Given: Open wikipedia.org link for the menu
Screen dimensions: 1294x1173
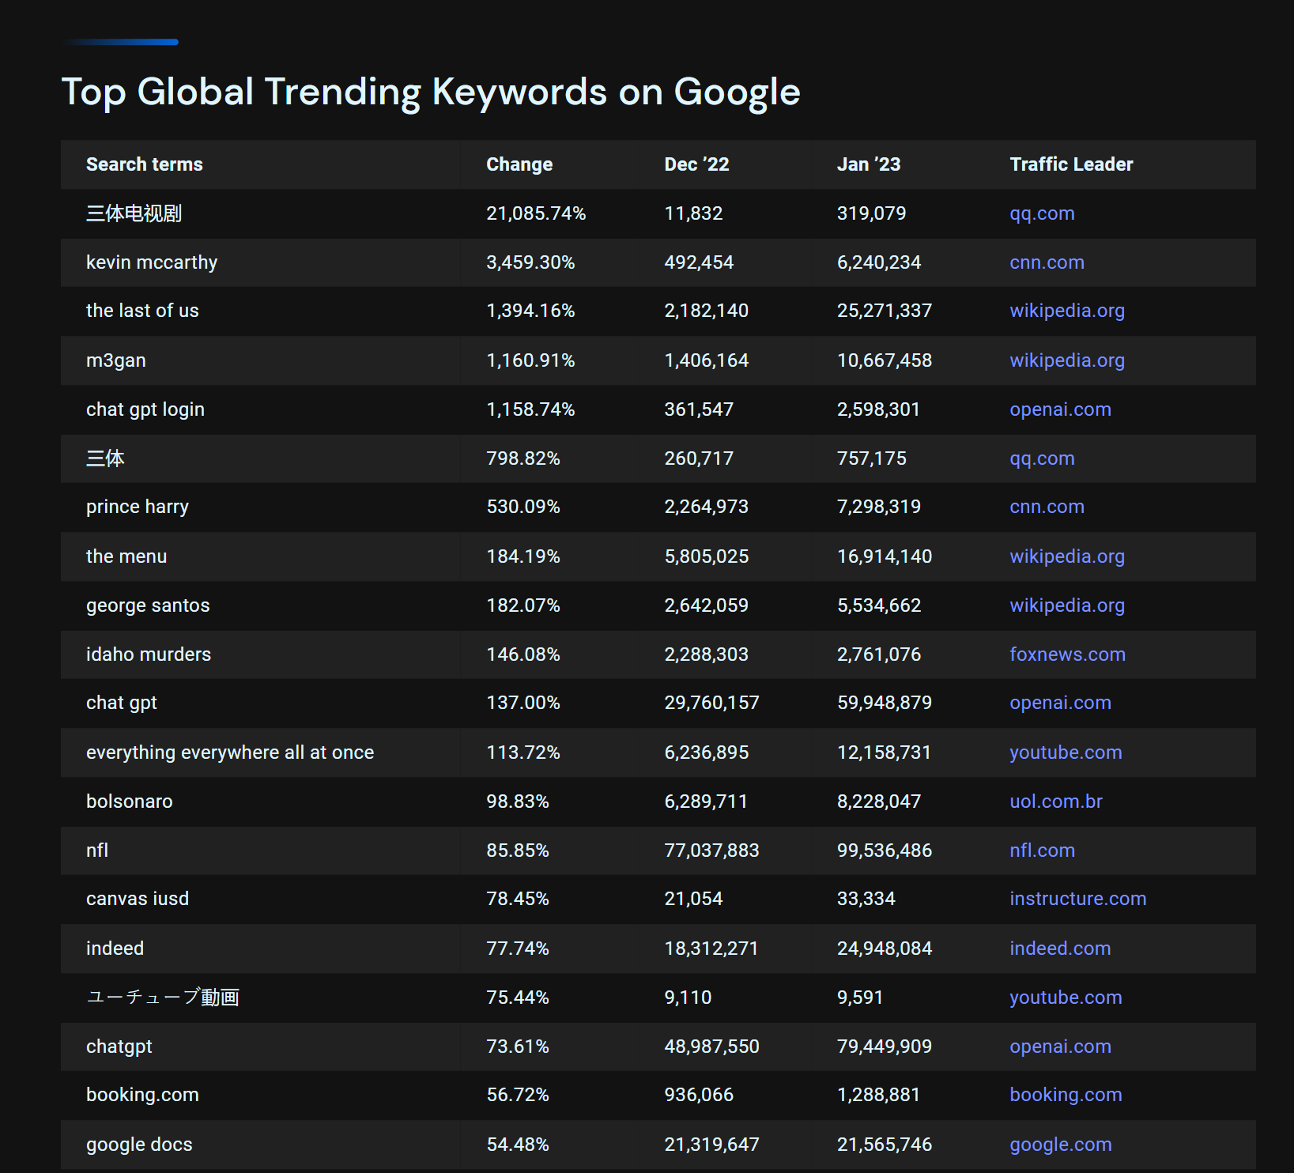Looking at the screenshot, I should 1066,556.
